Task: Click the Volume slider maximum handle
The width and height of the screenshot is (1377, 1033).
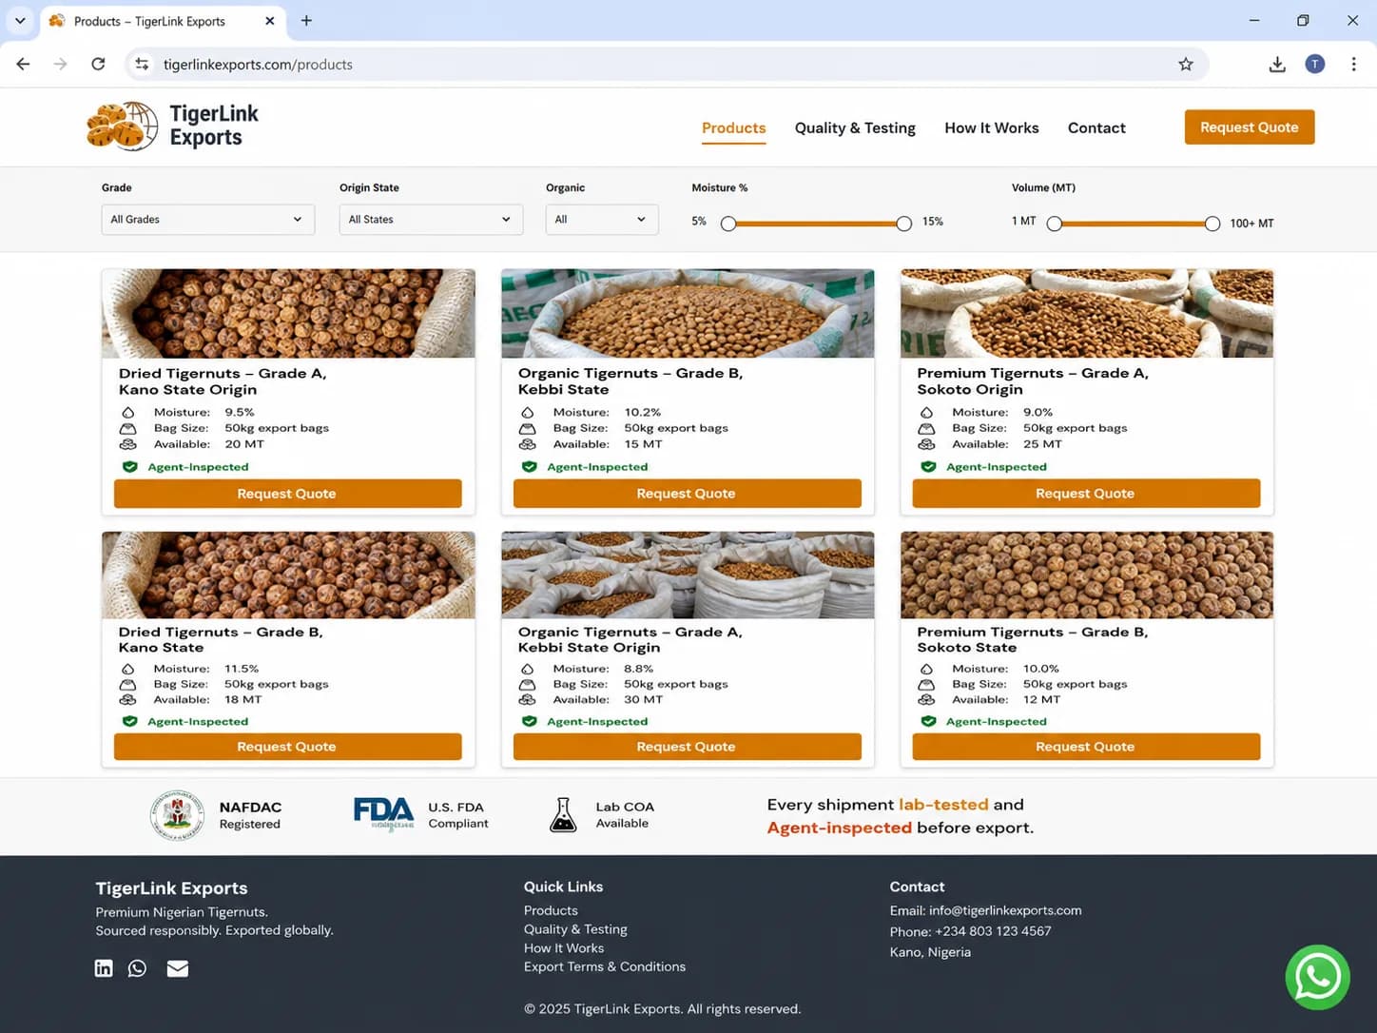Action: click(1212, 224)
